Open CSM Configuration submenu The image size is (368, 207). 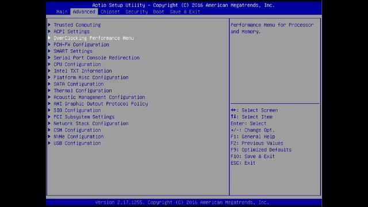coord(77,130)
